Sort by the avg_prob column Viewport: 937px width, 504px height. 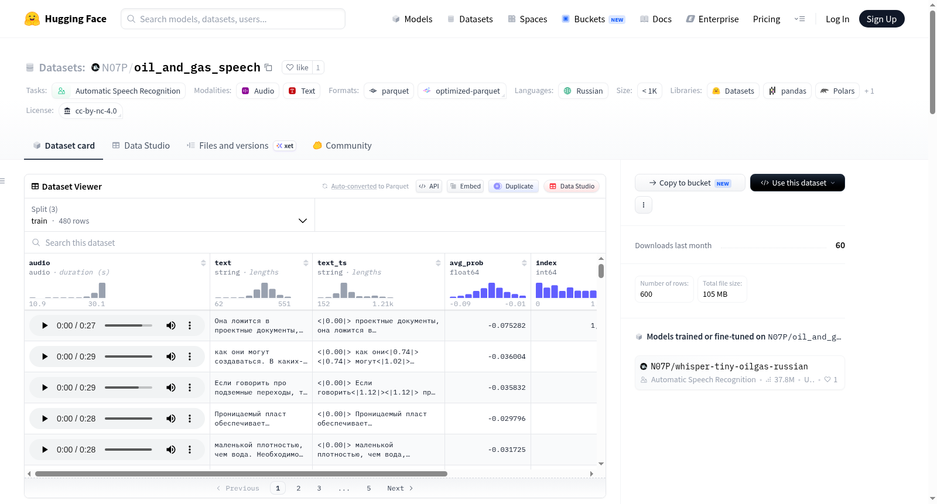click(x=524, y=263)
